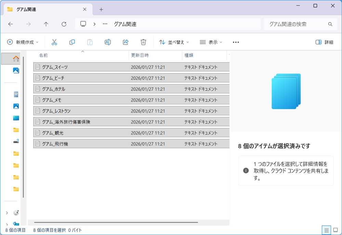Select the Rename icon on the toolbar
Image resolution: width=342 pixels, height=235 pixels.
tap(108, 42)
